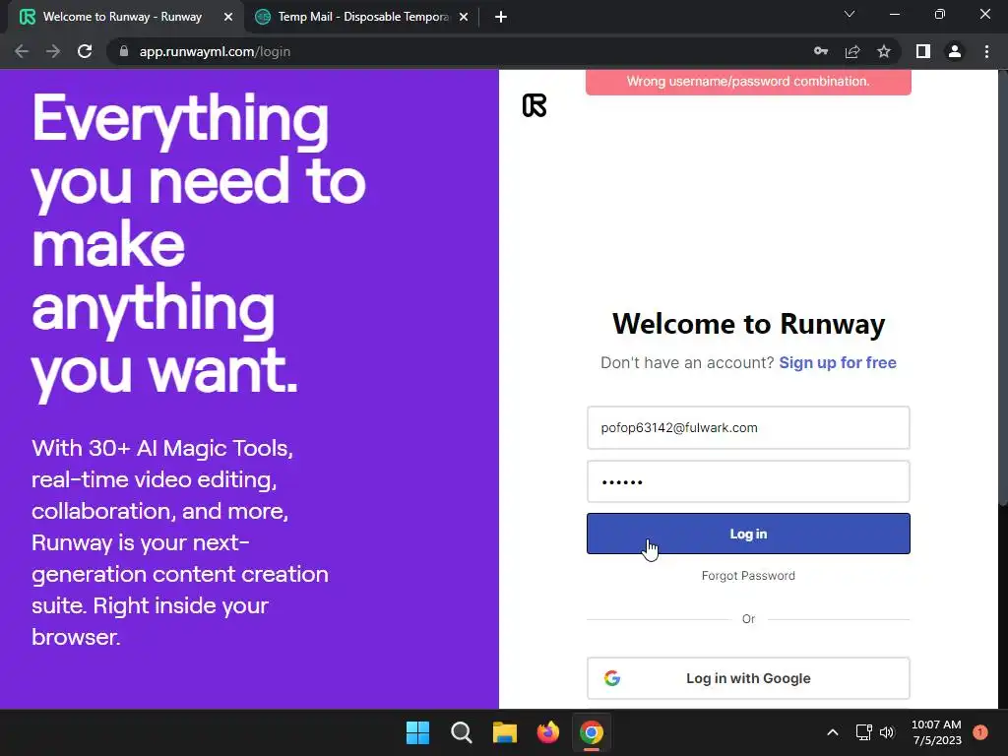The image size is (1008, 756).
Task: Expand the tab search chevron
Action: (850, 14)
